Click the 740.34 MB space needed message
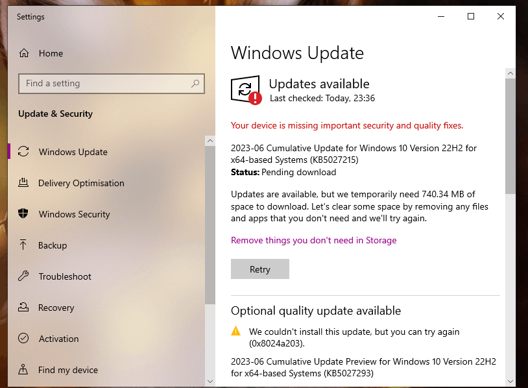This screenshot has height=388, width=528. pyautogui.click(x=359, y=206)
